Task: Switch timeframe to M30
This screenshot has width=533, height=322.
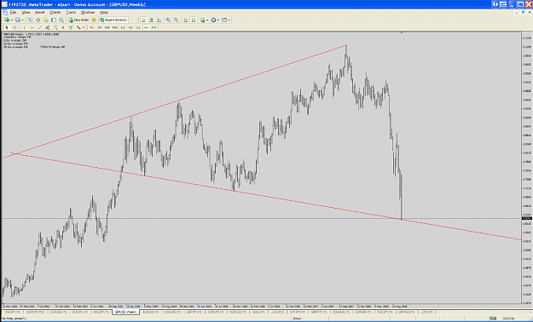Action: point(115,27)
